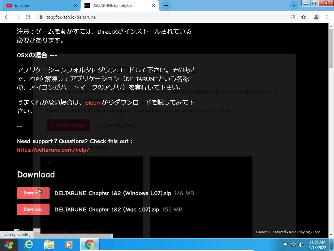Click the Download section heading
Viewport: 334px width, 251px height.
coord(36,175)
